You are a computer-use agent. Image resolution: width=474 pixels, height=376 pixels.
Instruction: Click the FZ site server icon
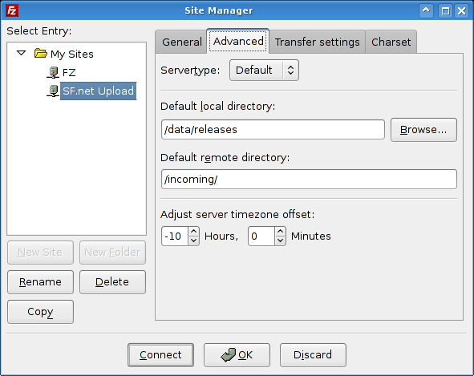tap(53, 72)
